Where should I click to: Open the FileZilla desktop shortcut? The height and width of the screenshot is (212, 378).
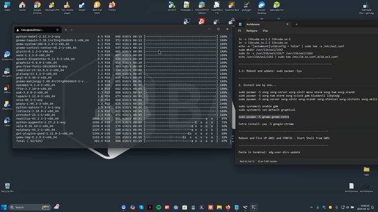pos(202,21)
